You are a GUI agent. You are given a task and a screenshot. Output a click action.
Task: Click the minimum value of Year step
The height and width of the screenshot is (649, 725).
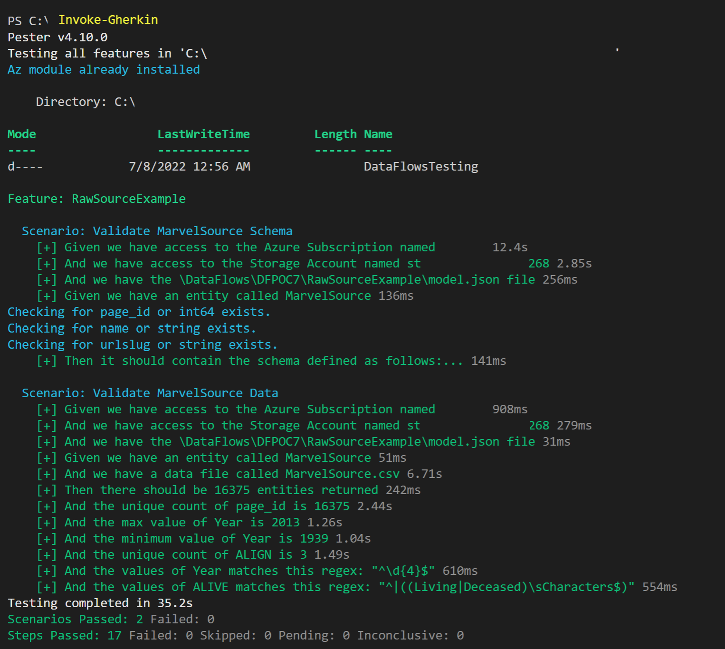click(x=204, y=539)
